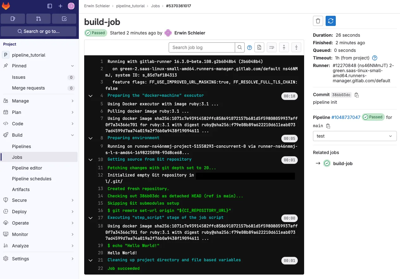Screen dimensions: 400x279
Task: Open Merge requests in the sidebar
Action: point(39,88)
